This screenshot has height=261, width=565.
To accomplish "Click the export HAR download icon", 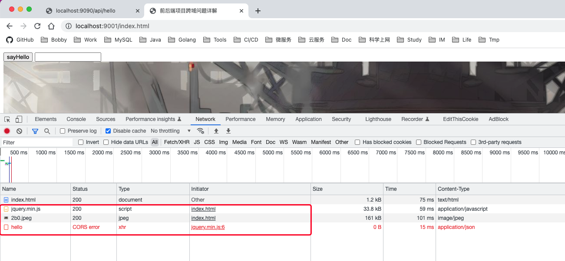I will 228,131.
